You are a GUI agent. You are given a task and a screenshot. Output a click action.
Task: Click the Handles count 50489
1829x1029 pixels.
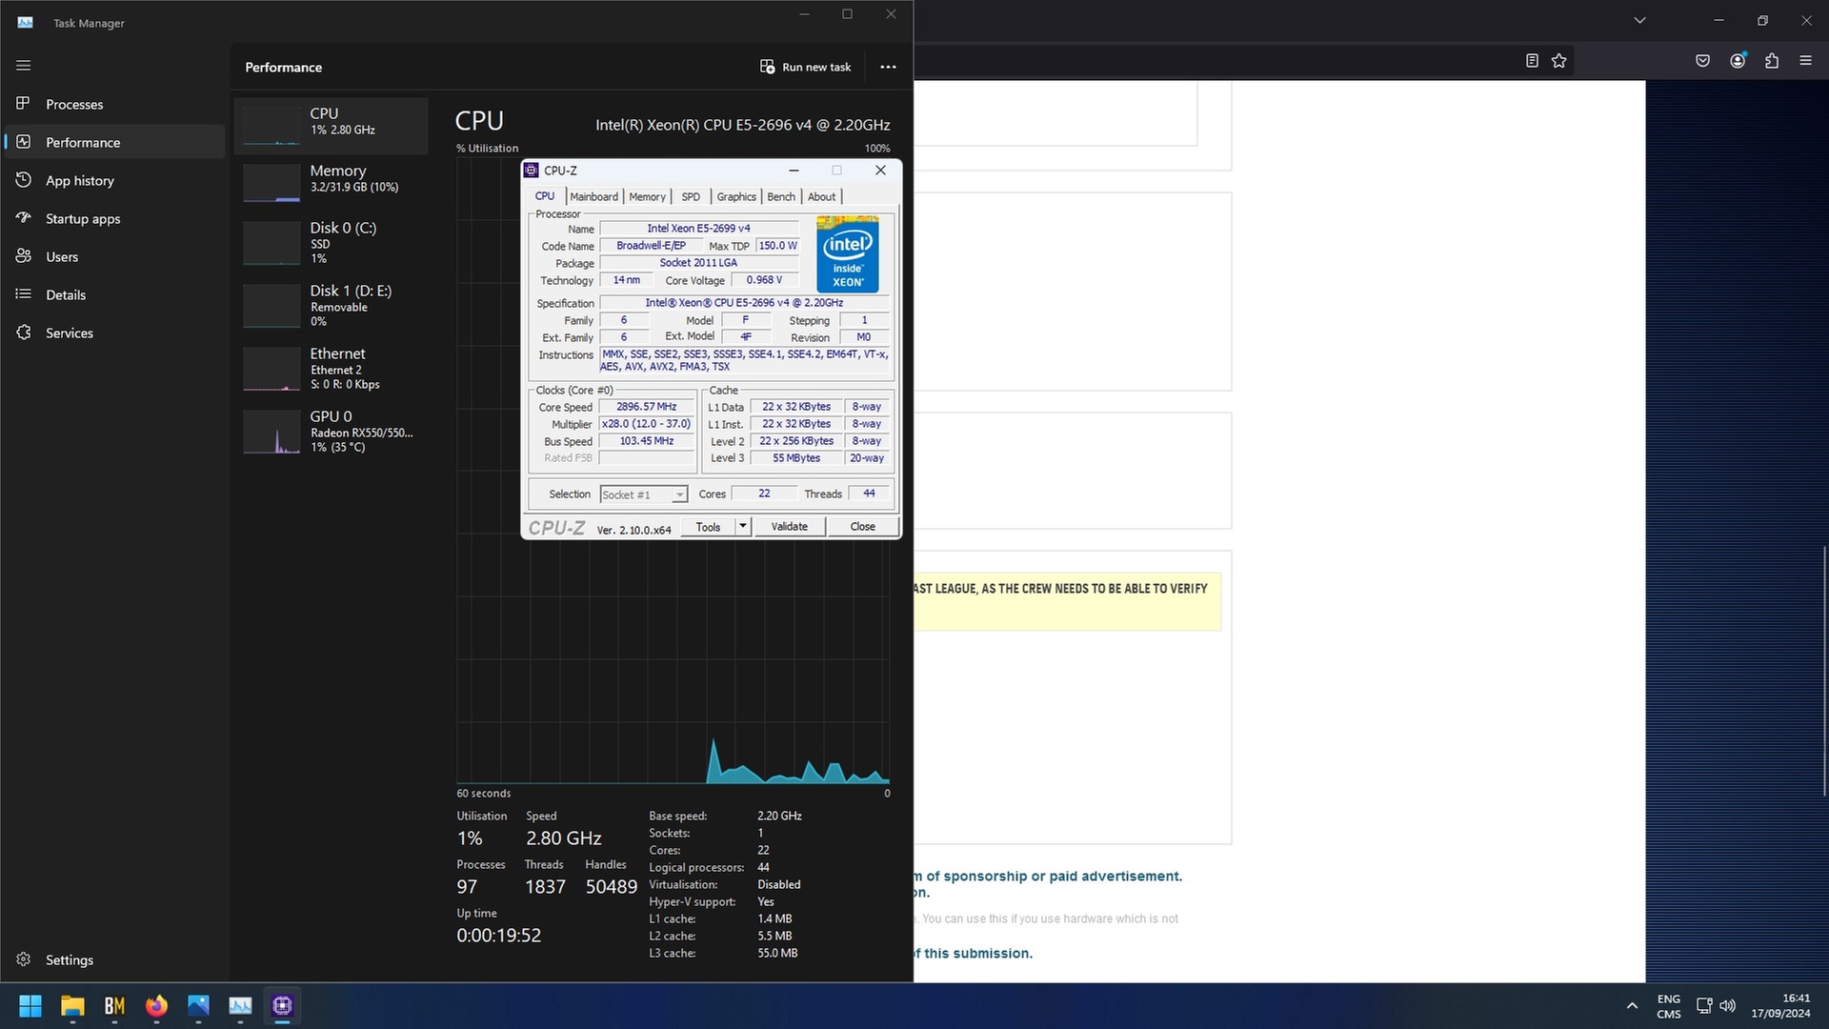pyautogui.click(x=612, y=887)
